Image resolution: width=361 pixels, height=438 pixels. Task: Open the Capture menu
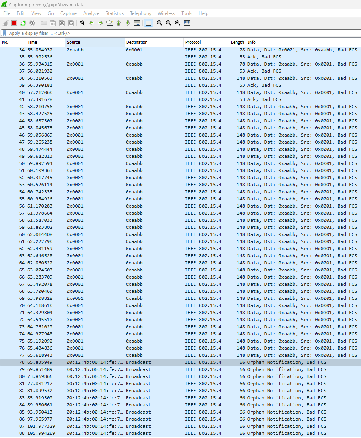pos(68,13)
